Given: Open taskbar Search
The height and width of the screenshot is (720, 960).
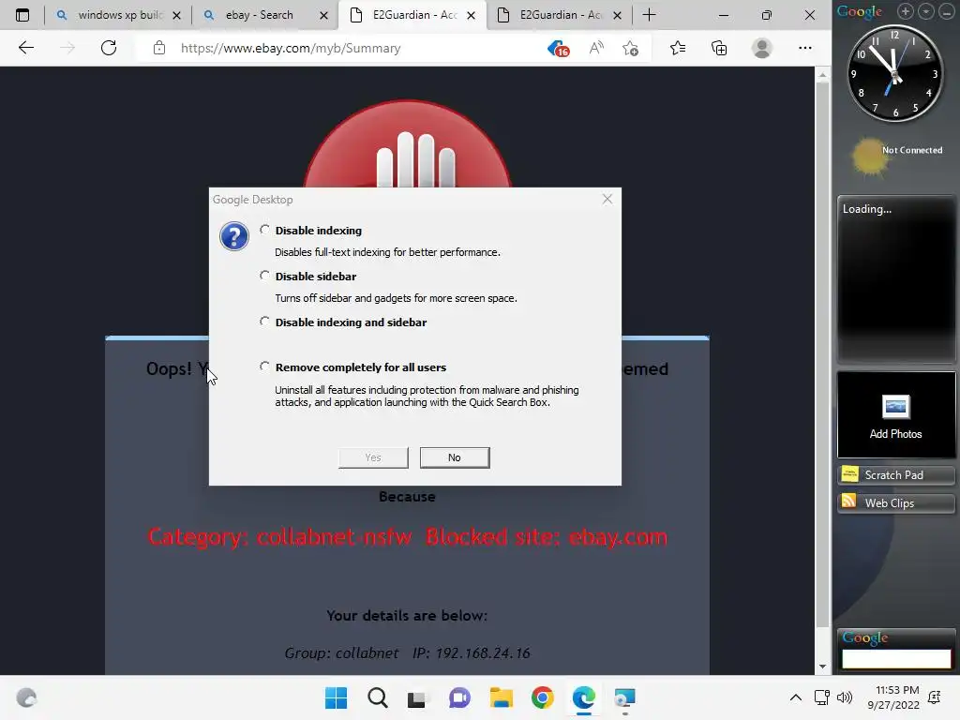Looking at the screenshot, I should pyautogui.click(x=377, y=697).
